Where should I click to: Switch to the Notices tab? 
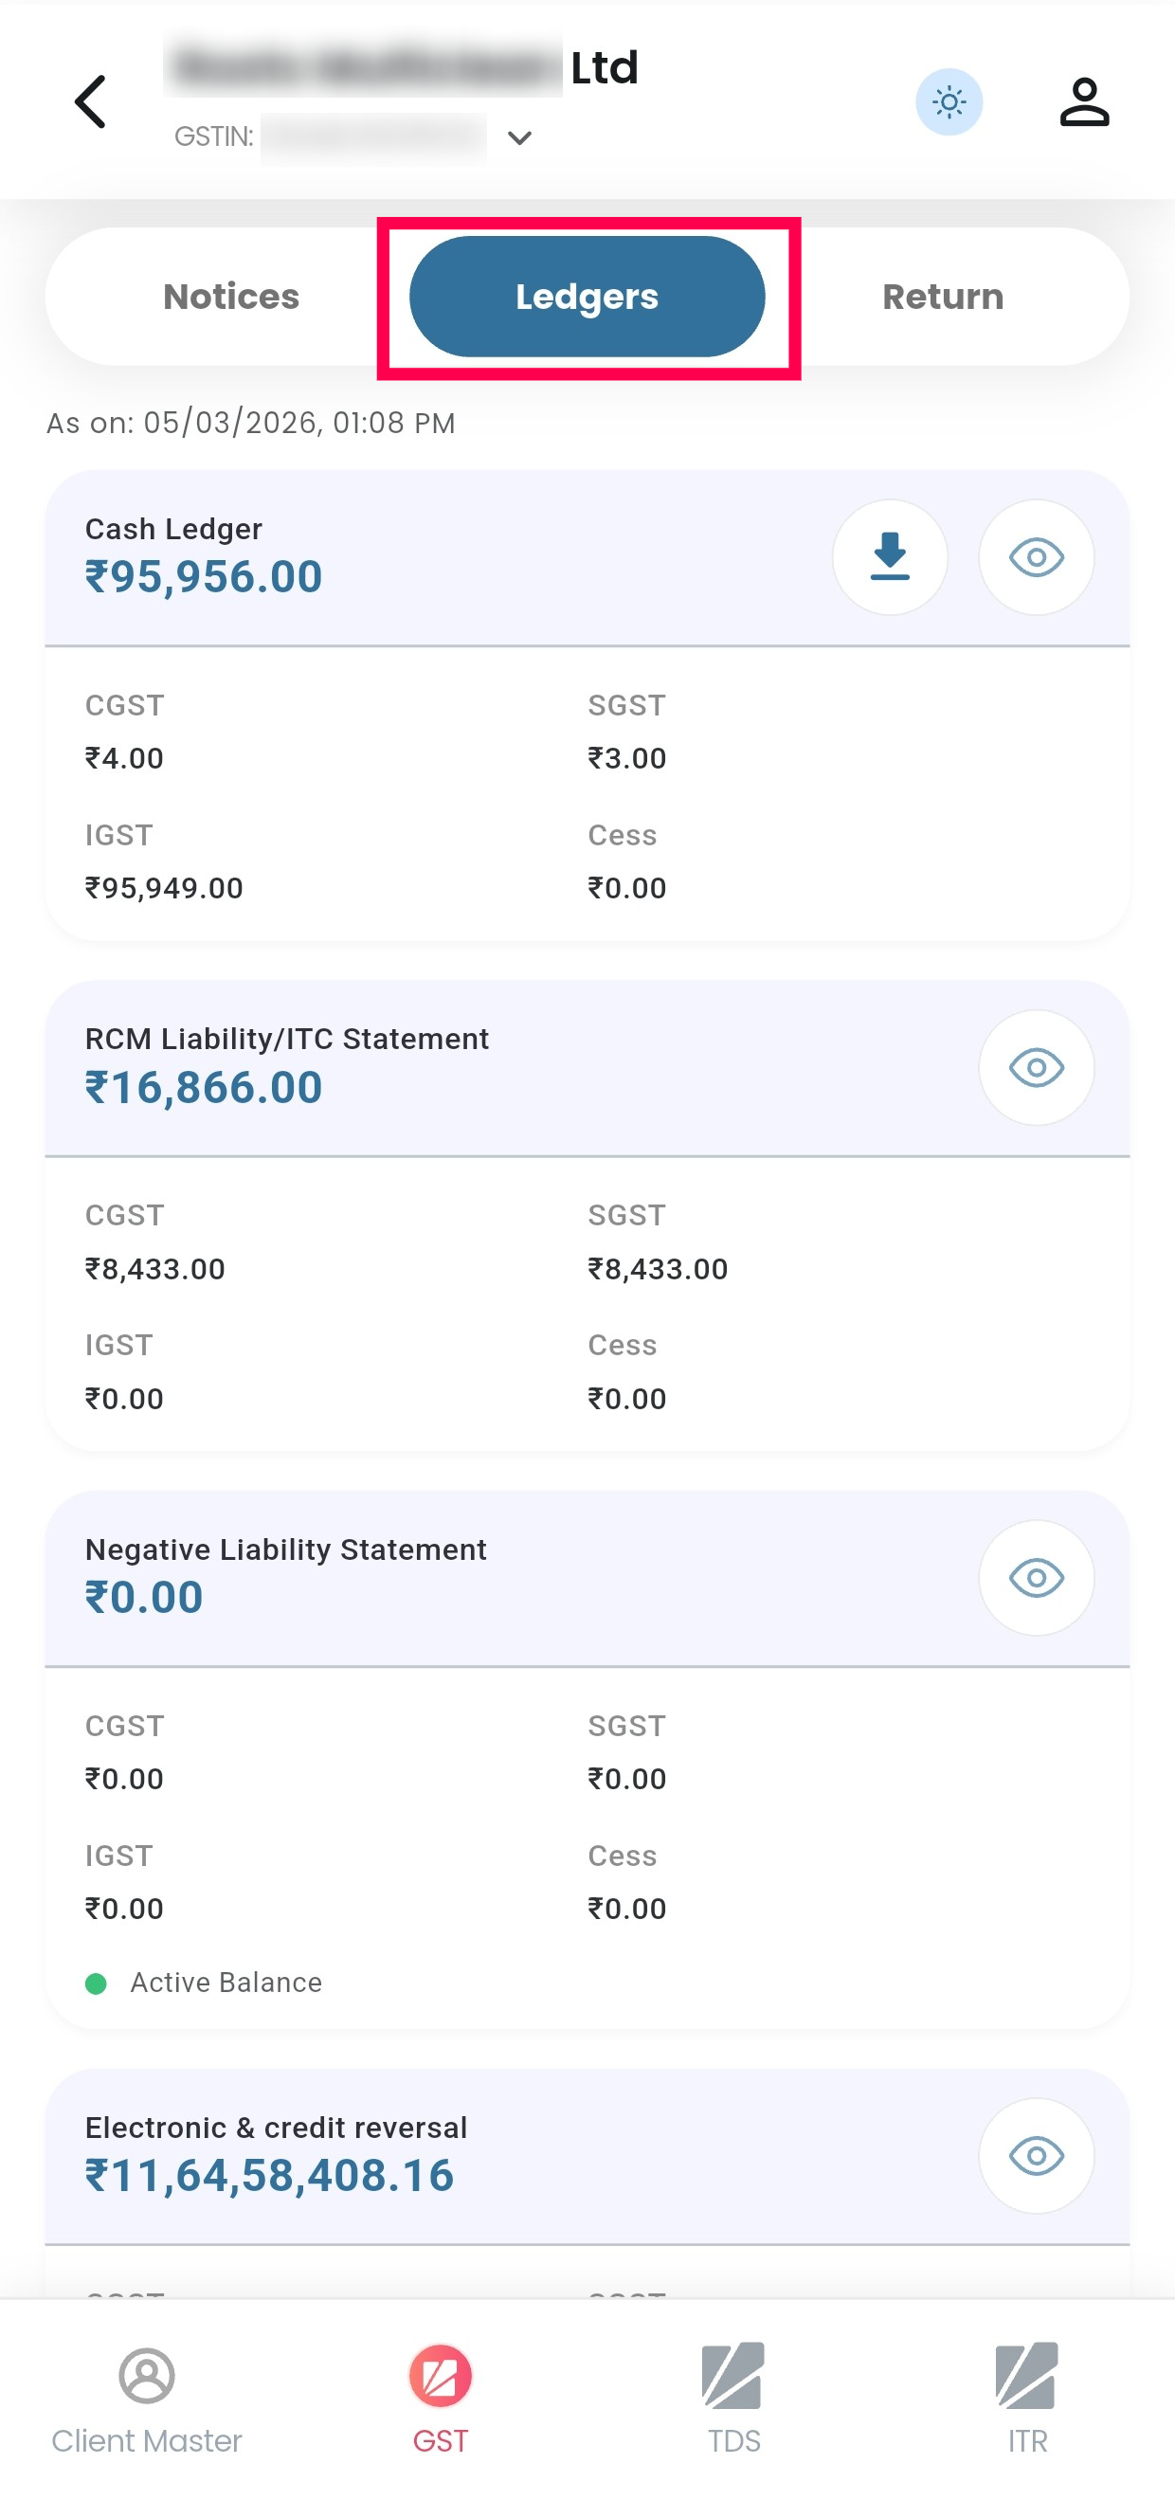[x=231, y=297]
